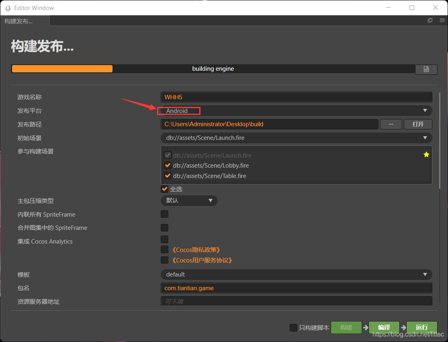
Task: Click the 构建 build button
Action: [x=346, y=328]
